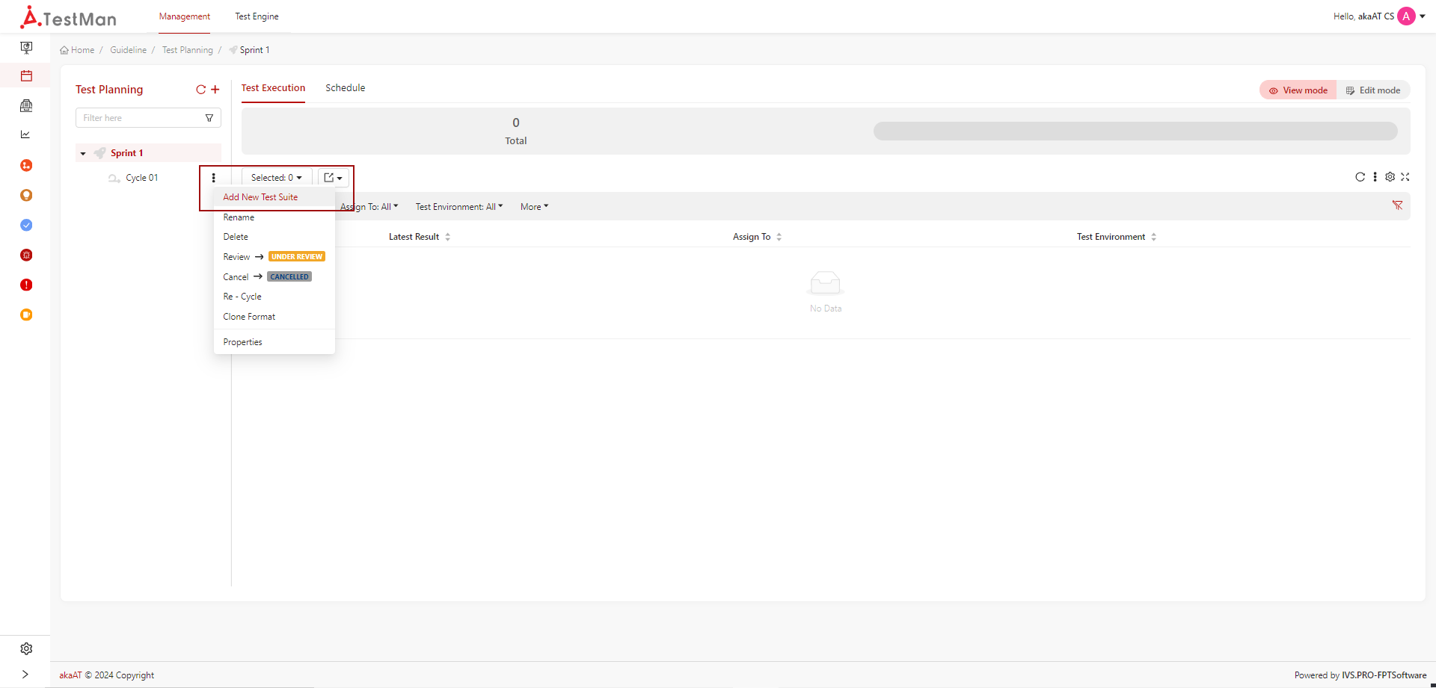1436x688 pixels.
Task: Select Cycle 01 in the tree
Action: tap(142, 178)
